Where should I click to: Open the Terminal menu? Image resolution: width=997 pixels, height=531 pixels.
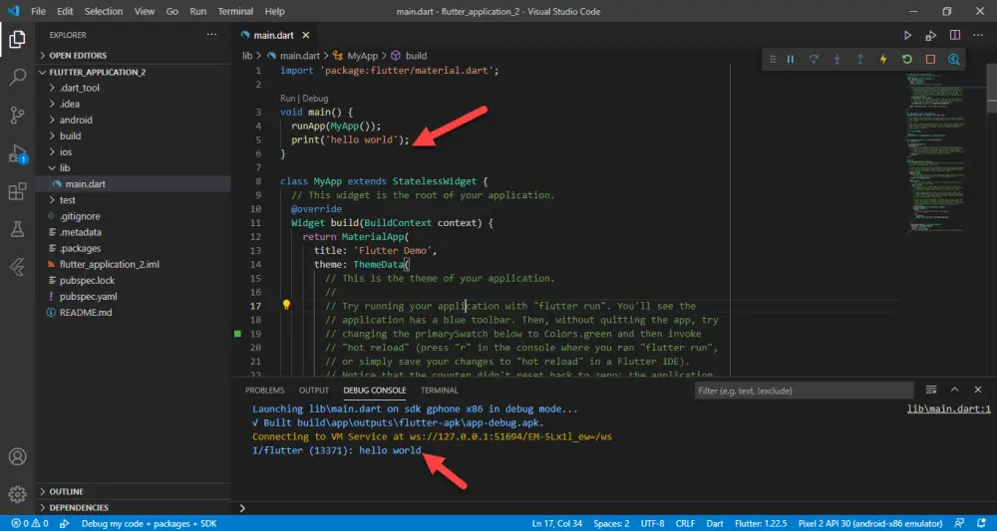(235, 11)
